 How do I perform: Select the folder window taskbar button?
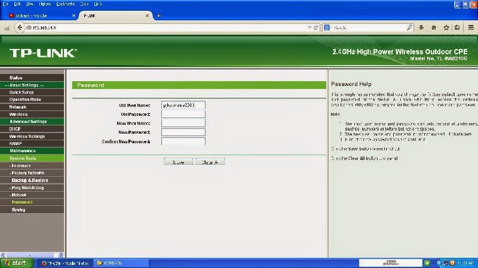point(121,263)
